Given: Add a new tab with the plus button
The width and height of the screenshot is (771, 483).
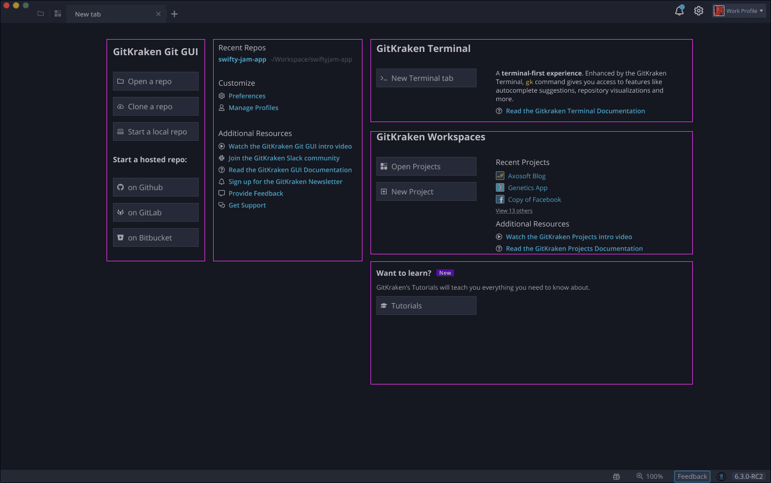Looking at the screenshot, I should [x=175, y=14].
